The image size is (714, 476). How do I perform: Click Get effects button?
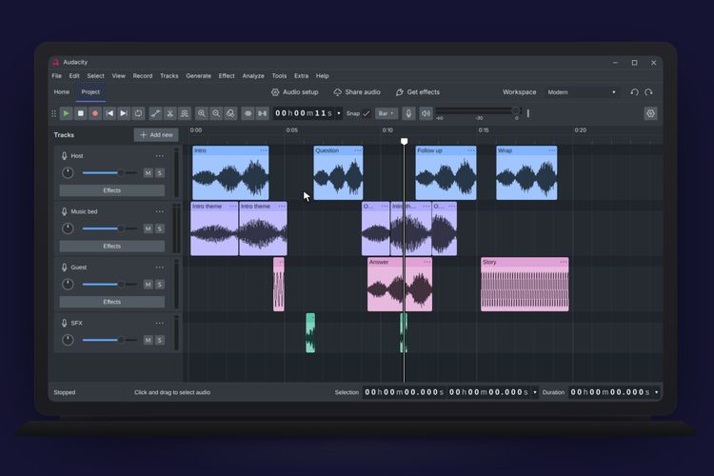point(418,92)
